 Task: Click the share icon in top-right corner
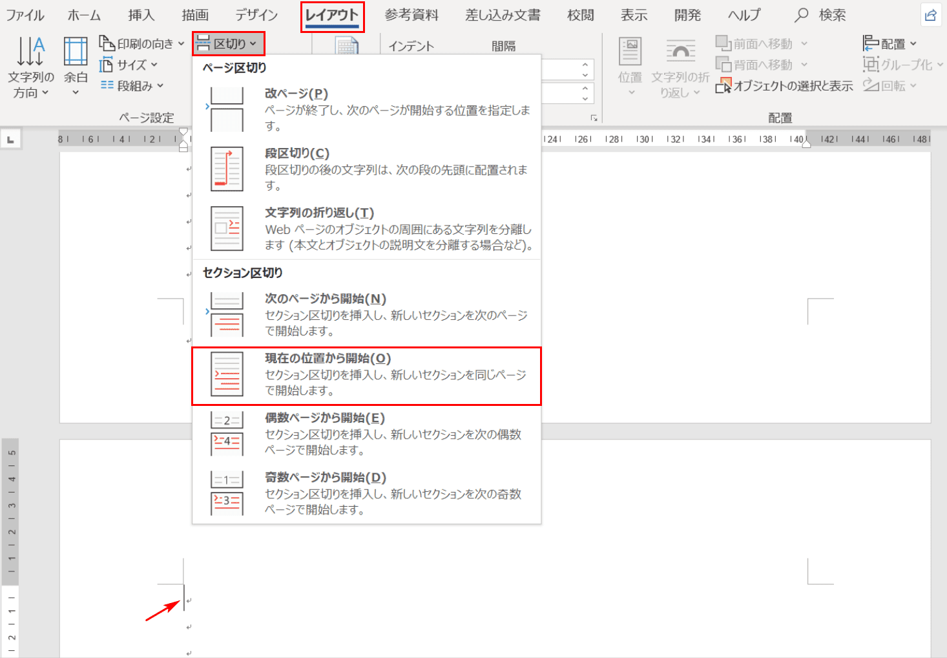click(931, 15)
